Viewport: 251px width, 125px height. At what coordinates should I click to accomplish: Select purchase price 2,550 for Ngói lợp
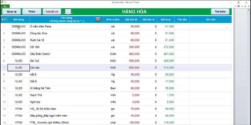tap(166, 102)
